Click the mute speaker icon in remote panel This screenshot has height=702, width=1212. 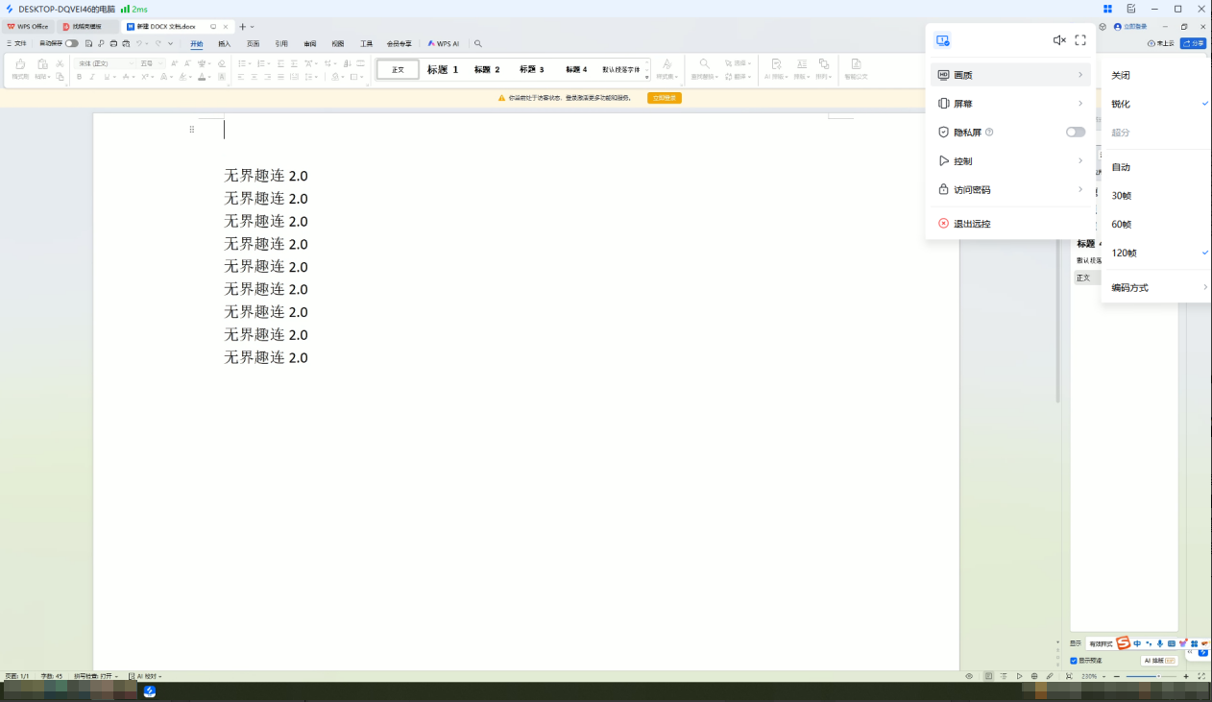click(1058, 40)
